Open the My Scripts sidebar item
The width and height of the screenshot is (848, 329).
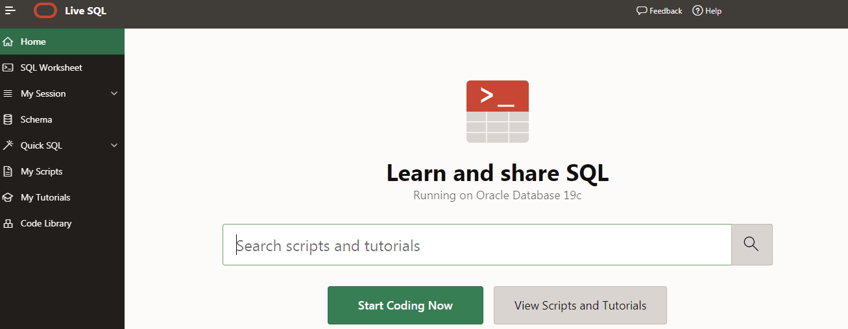(x=42, y=171)
